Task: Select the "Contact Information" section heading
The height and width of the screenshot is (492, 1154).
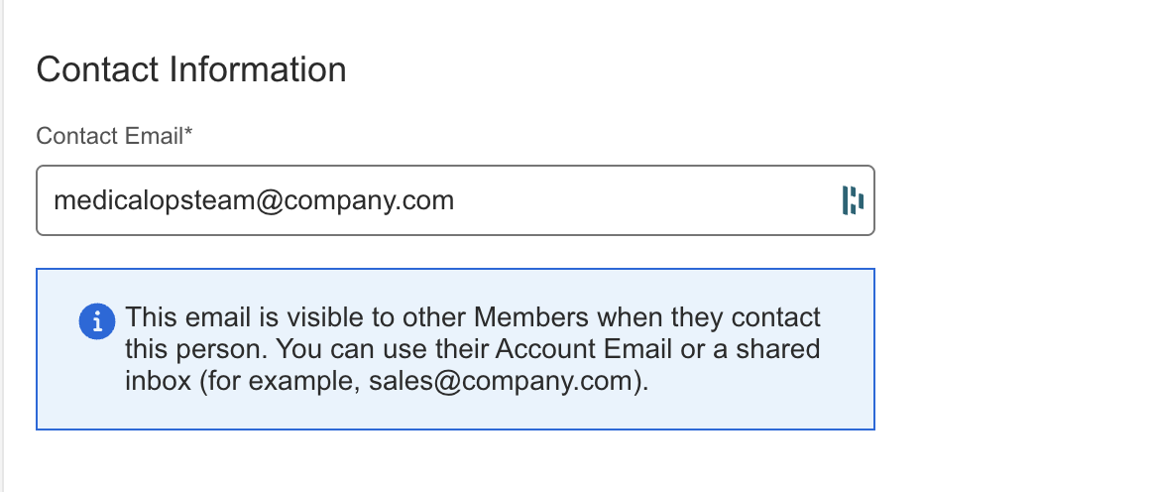Action: point(191,70)
